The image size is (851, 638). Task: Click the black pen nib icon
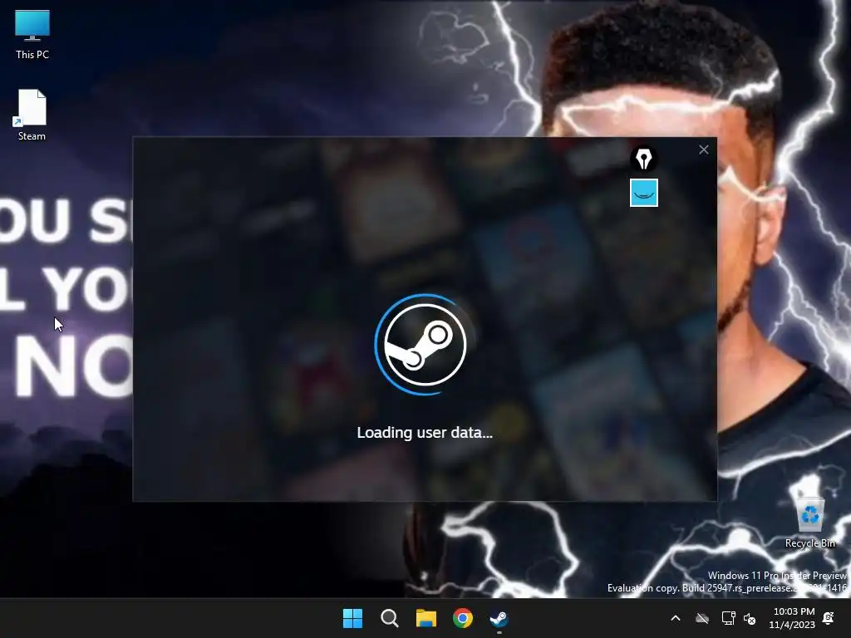[x=644, y=159]
